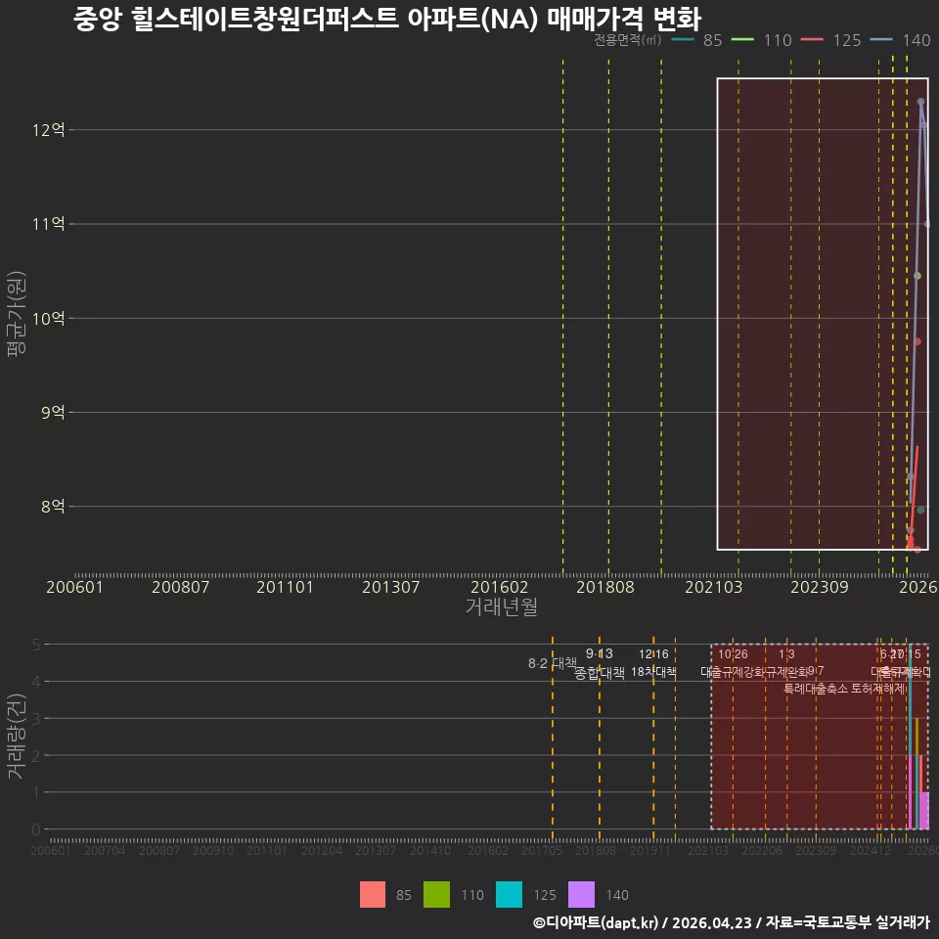
Task: Click the '202412' label on volume chart axis
Action: [871, 850]
